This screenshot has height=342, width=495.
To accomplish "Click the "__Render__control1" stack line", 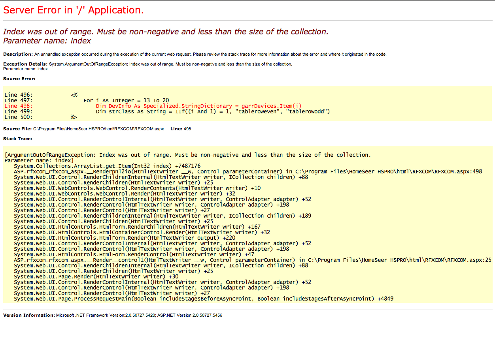I will point(253,260).
